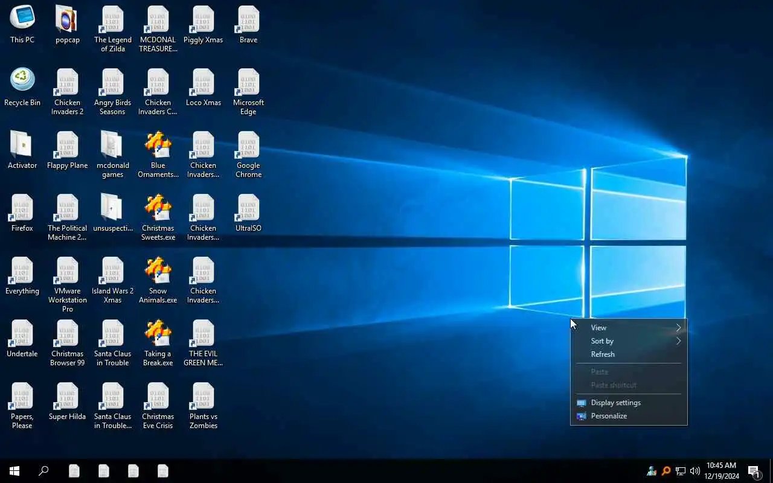Select the Piggly Xmas shortcut

tap(204, 25)
